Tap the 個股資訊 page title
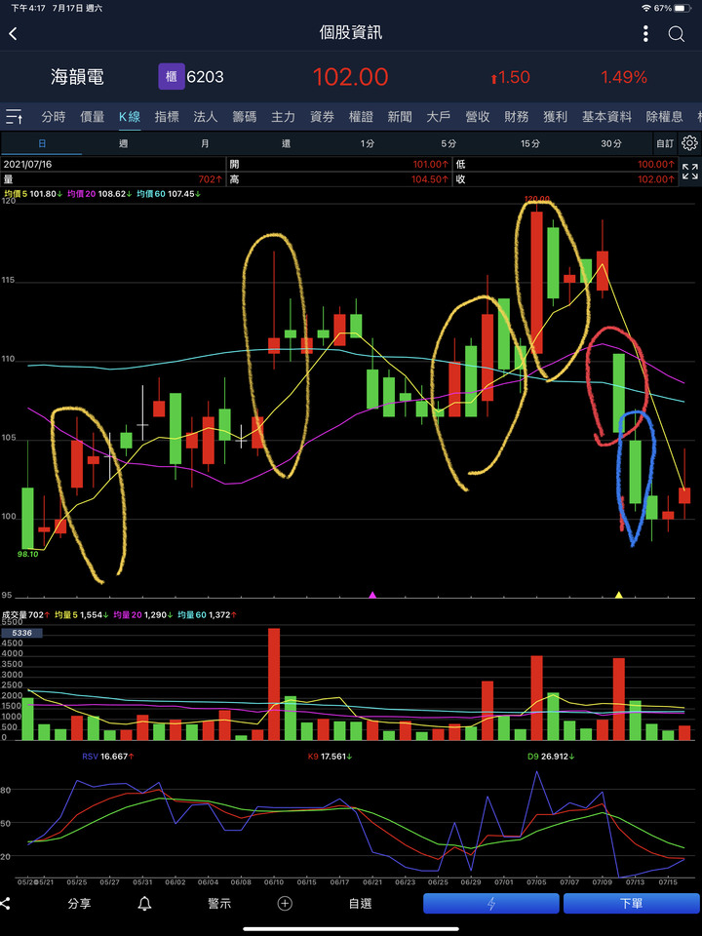Screen dimensions: 702x936 pos(350,33)
